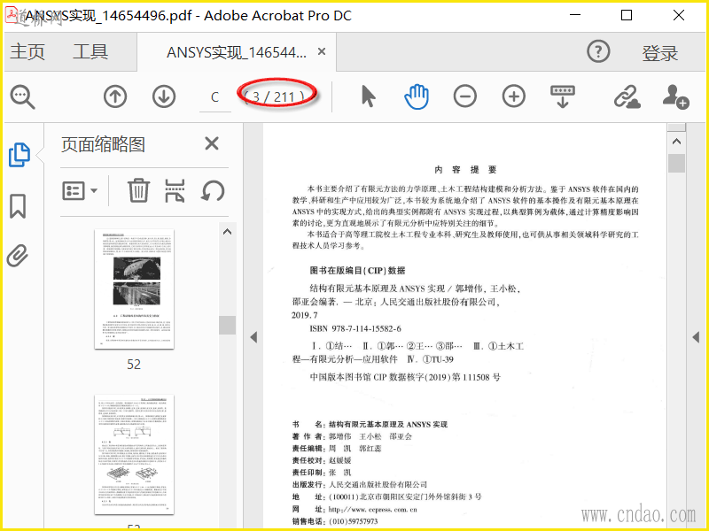709x531 pixels.
Task: Activate the hand pan tool
Action: (x=416, y=96)
